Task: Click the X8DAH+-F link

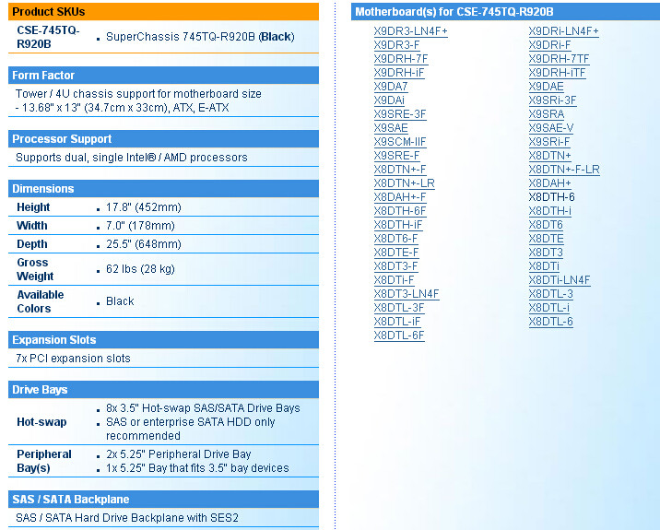Action: [x=400, y=198]
